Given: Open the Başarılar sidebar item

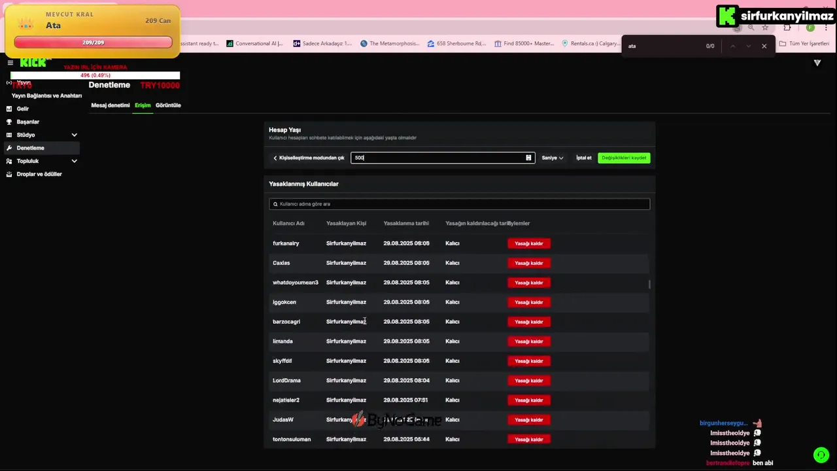Looking at the screenshot, I should [x=28, y=122].
